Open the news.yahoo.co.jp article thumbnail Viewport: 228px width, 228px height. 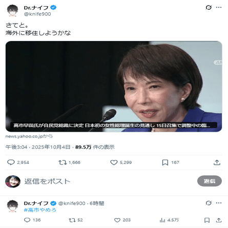[x=114, y=87]
